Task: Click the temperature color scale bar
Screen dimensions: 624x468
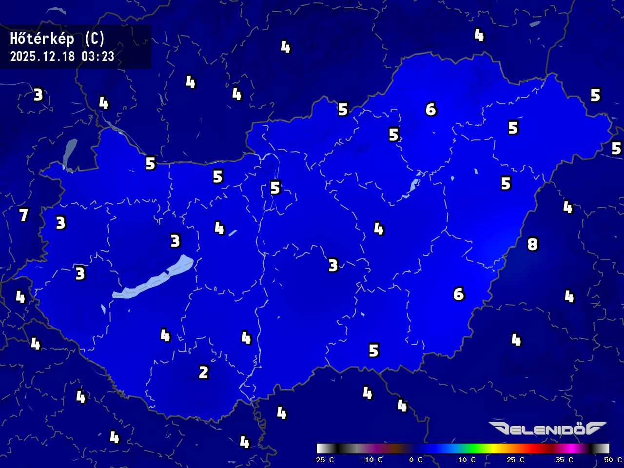Action: (463, 448)
